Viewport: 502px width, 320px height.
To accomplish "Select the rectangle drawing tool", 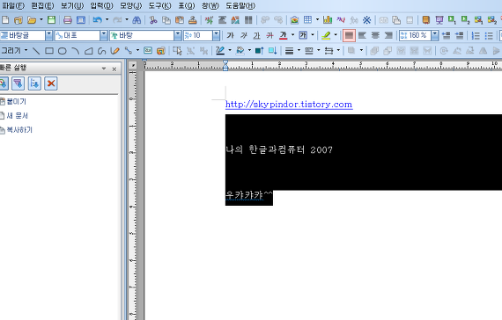I will [49, 51].
